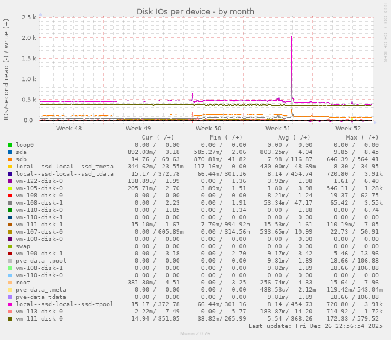Viewport: 391px width, 340px height.
Task: Click the 'Cur (-/+)' column header
Action: [158, 138]
